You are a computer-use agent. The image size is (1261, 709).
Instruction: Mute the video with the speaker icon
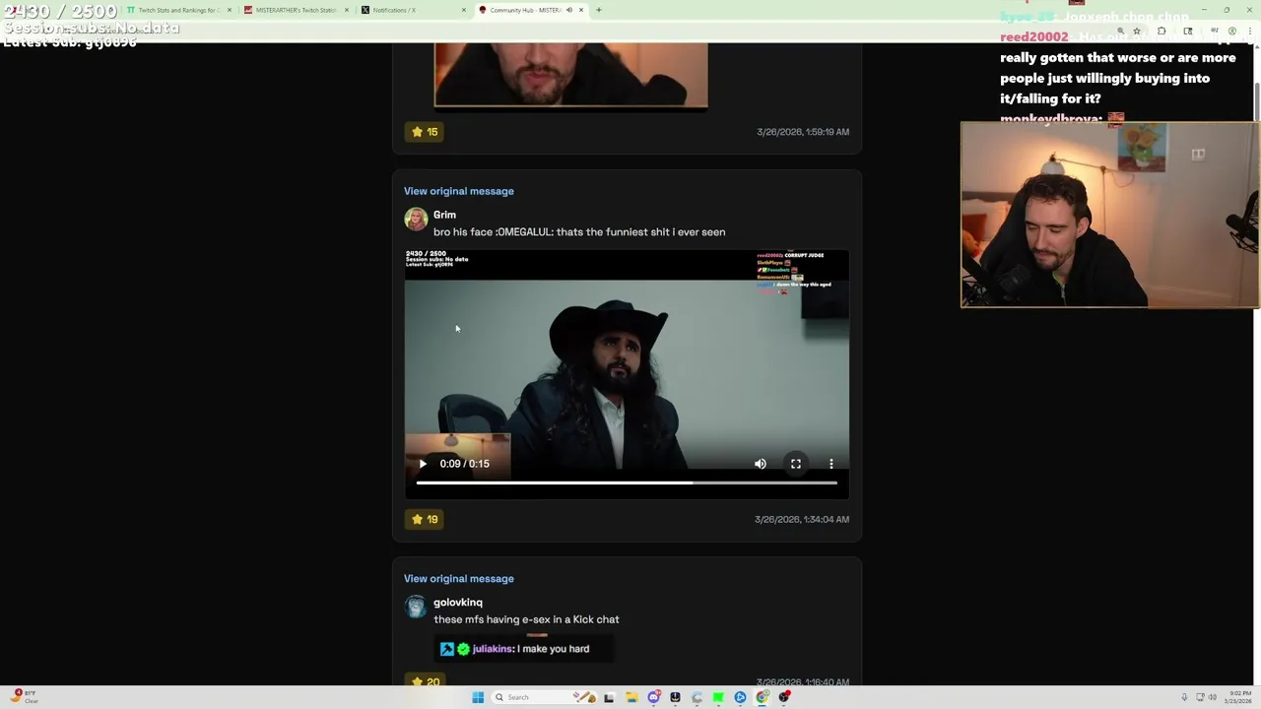(761, 464)
